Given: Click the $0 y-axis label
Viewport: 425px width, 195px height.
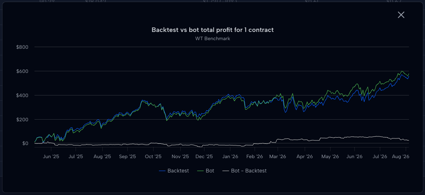Looking at the screenshot, I should [x=25, y=143].
